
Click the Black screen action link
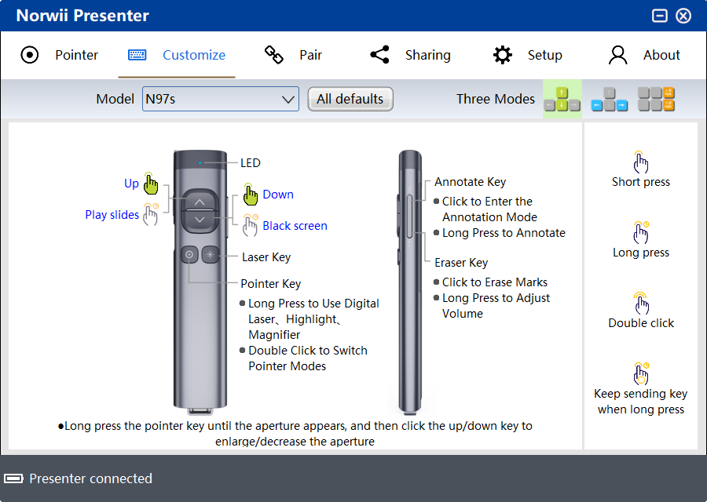pyautogui.click(x=295, y=226)
